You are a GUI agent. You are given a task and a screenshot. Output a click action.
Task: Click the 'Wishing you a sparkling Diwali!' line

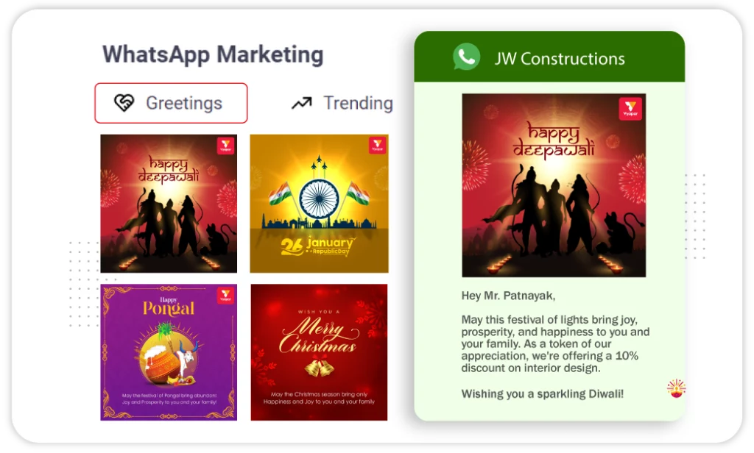tap(543, 394)
